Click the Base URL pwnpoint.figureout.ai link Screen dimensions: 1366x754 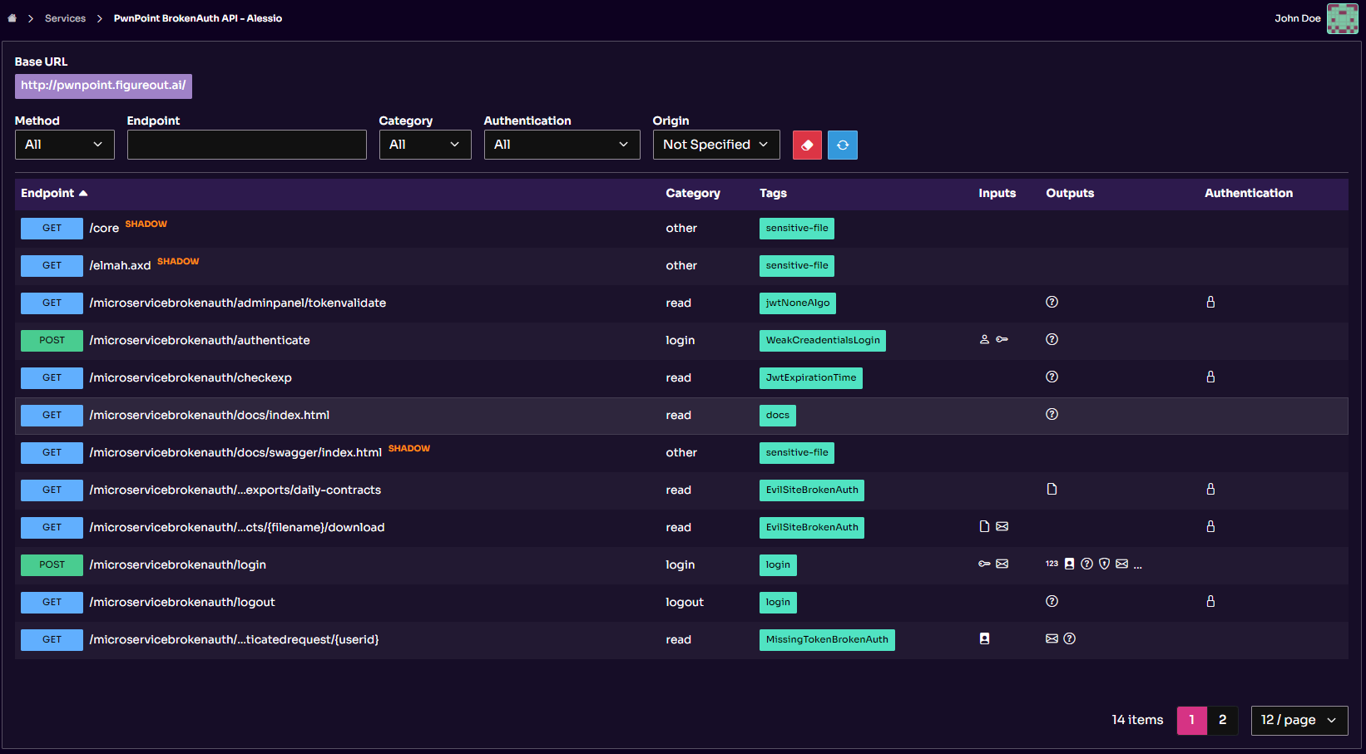103,86
